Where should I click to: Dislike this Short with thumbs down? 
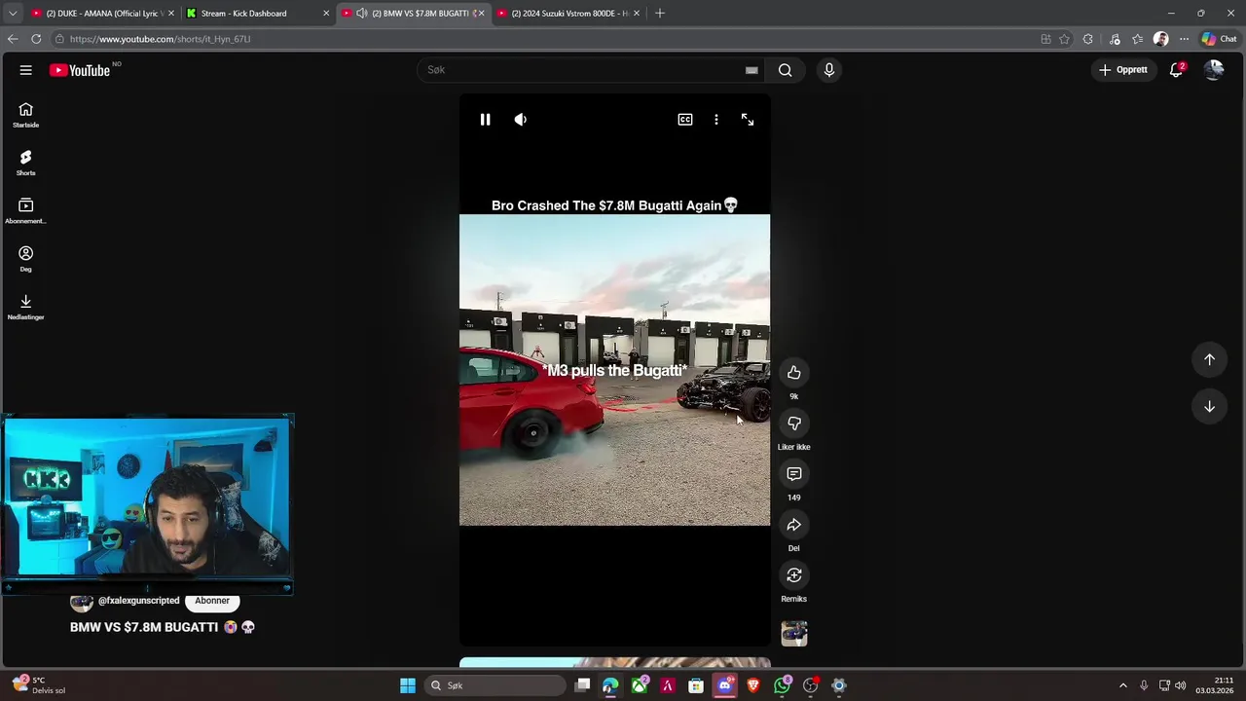794,424
